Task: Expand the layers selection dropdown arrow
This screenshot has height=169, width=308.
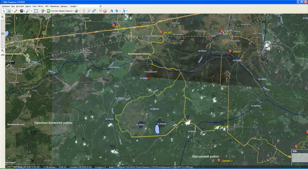Action: pyautogui.click(x=79, y=11)
